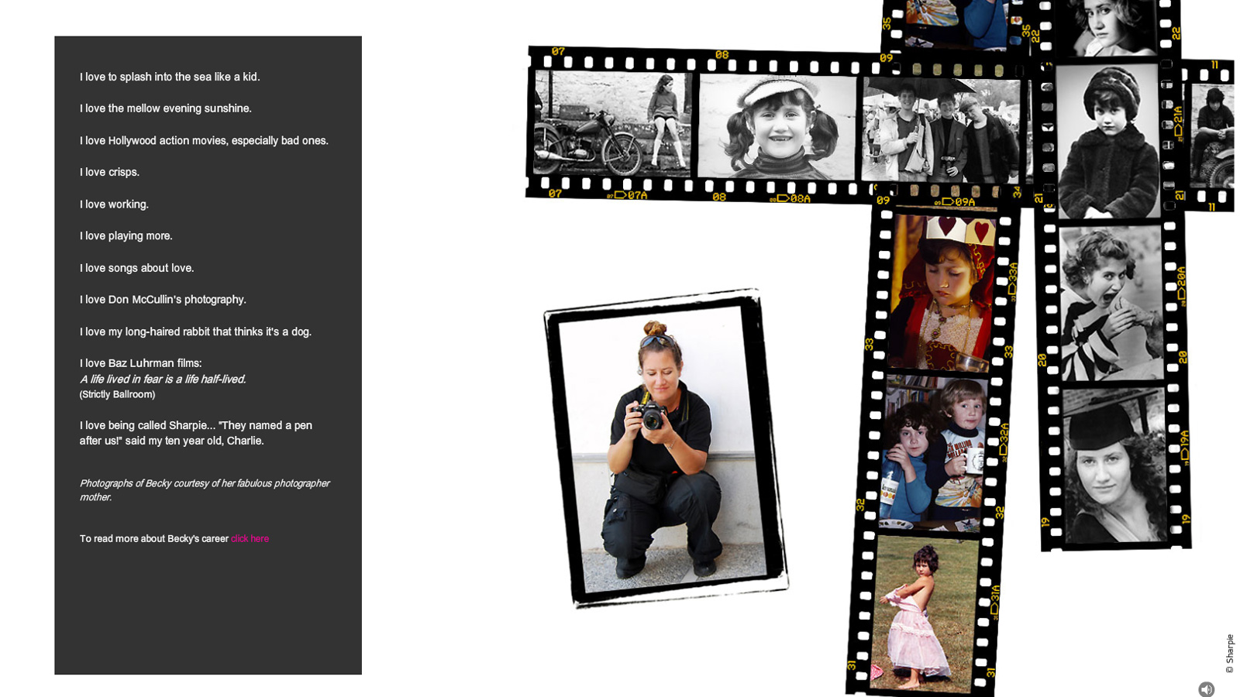This screenshot has height=697, width=1240.
Task: Click the pink 'click here' career link
Action: click(250, 538)
